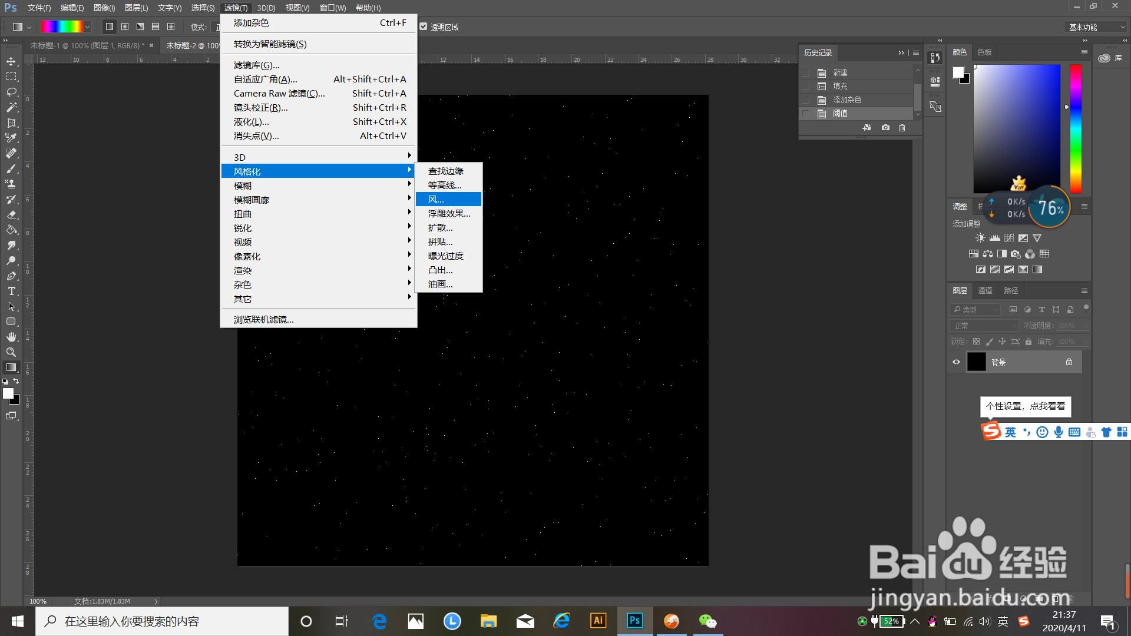Viewport: 1131px width, 636px height.
Task: Select the Lasso tool
Action: click(11, 92)
